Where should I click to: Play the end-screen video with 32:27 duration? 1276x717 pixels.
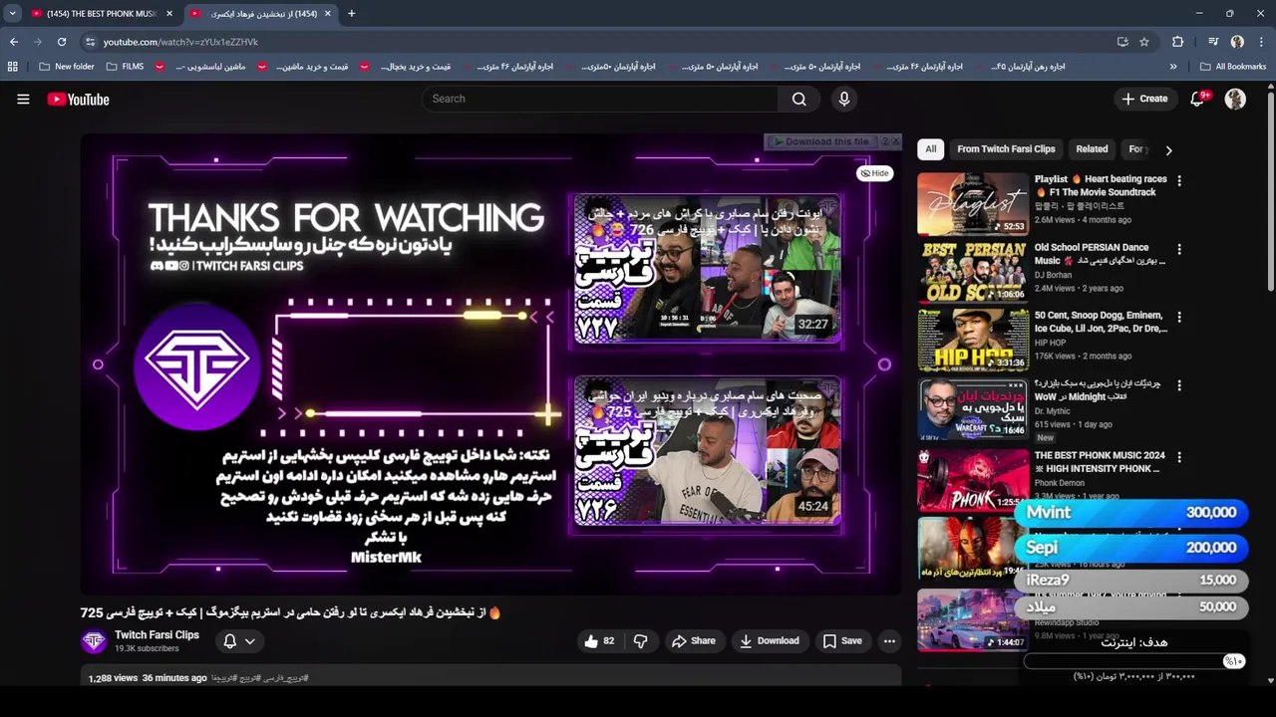click(707, 270)
